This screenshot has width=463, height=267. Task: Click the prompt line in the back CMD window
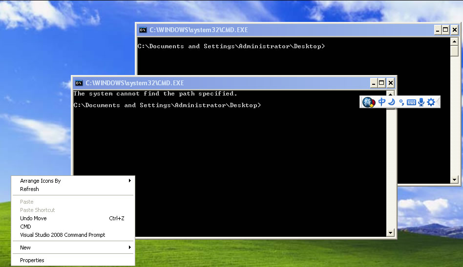(x=231, y=46)
